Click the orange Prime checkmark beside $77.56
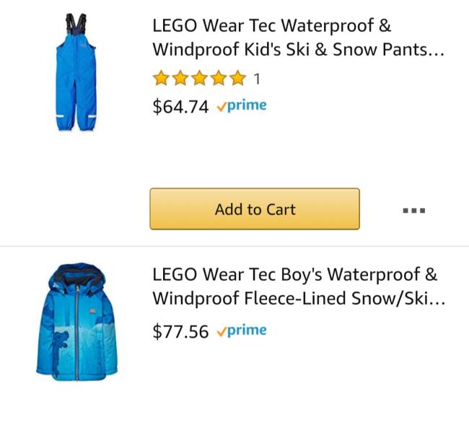The width and height of the screenshot is (469, 433). click(222, 331)
